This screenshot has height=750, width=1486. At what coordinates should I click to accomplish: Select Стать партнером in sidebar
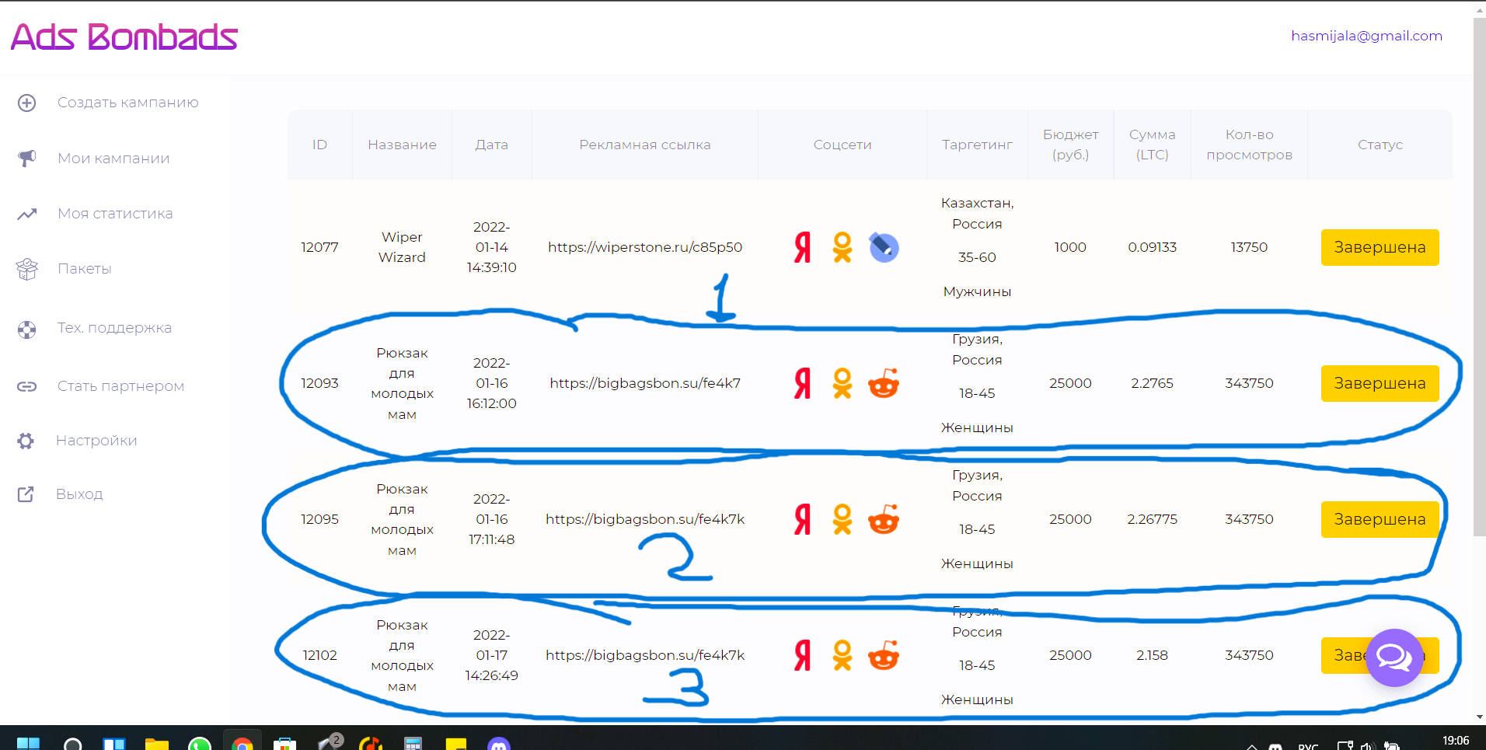[x=120, y=386]
